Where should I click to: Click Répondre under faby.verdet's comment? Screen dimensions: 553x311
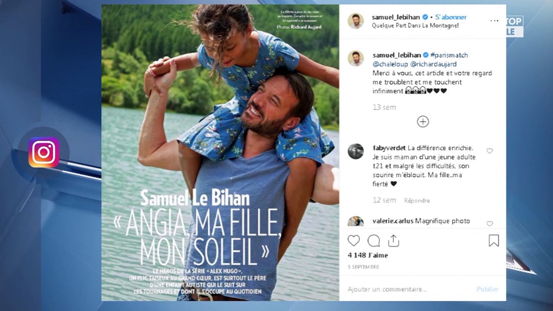pyautogui.click(x=416, y=200)
